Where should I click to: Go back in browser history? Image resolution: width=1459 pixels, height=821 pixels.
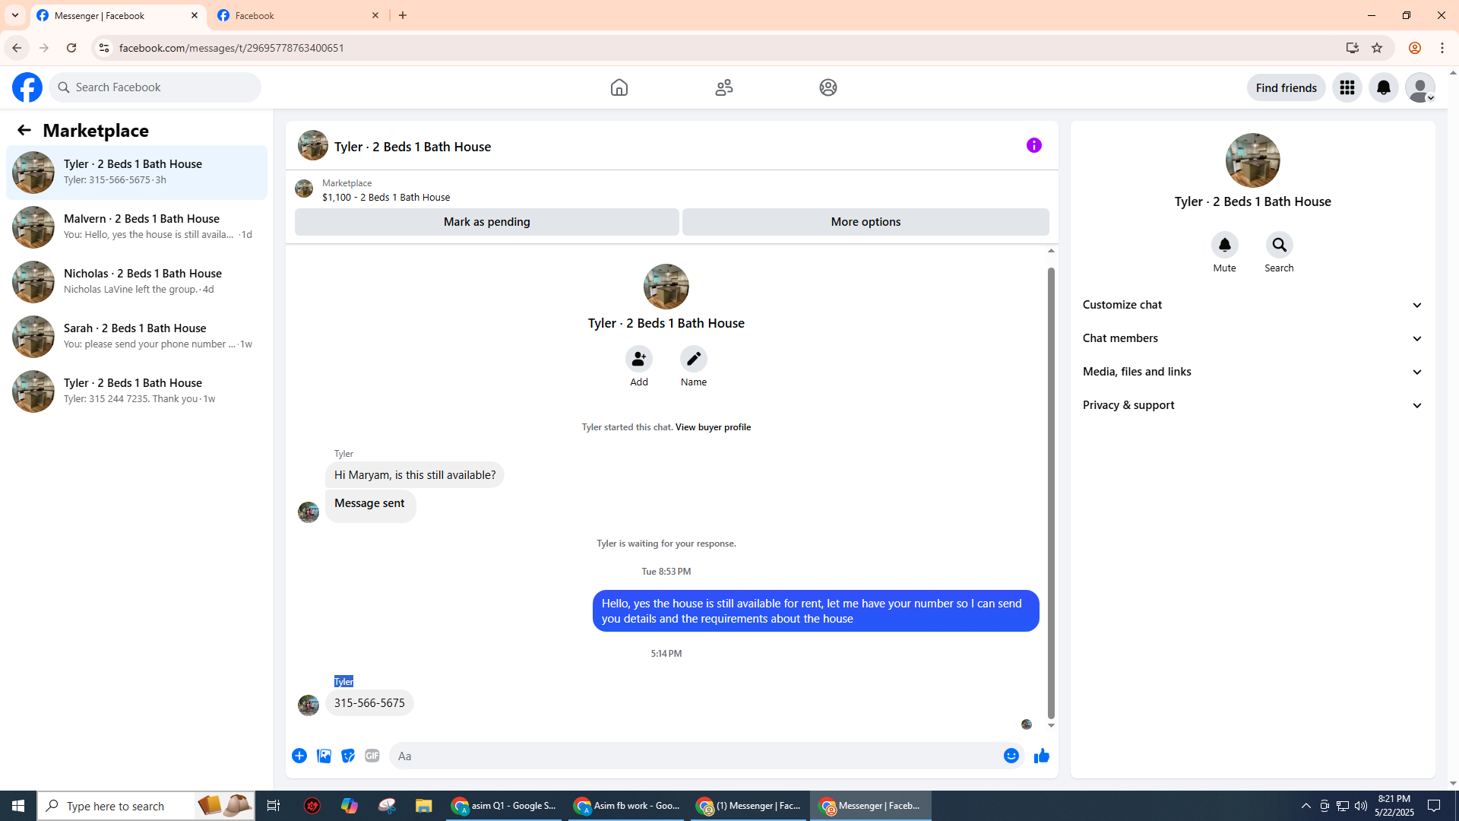click(x=17, y=48)
